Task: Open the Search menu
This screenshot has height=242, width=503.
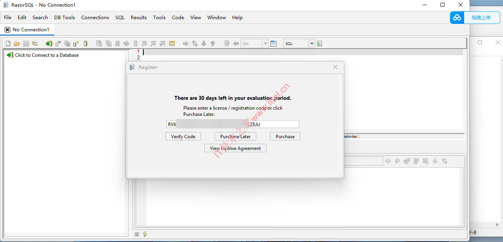Action: tap(40, 18)
